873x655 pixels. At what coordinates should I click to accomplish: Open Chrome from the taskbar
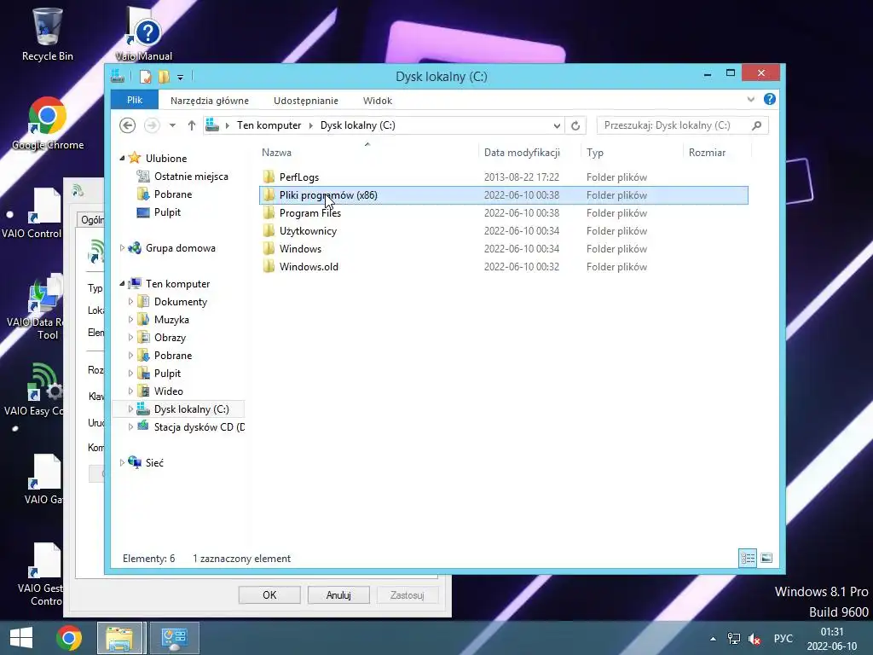[69, 638]
